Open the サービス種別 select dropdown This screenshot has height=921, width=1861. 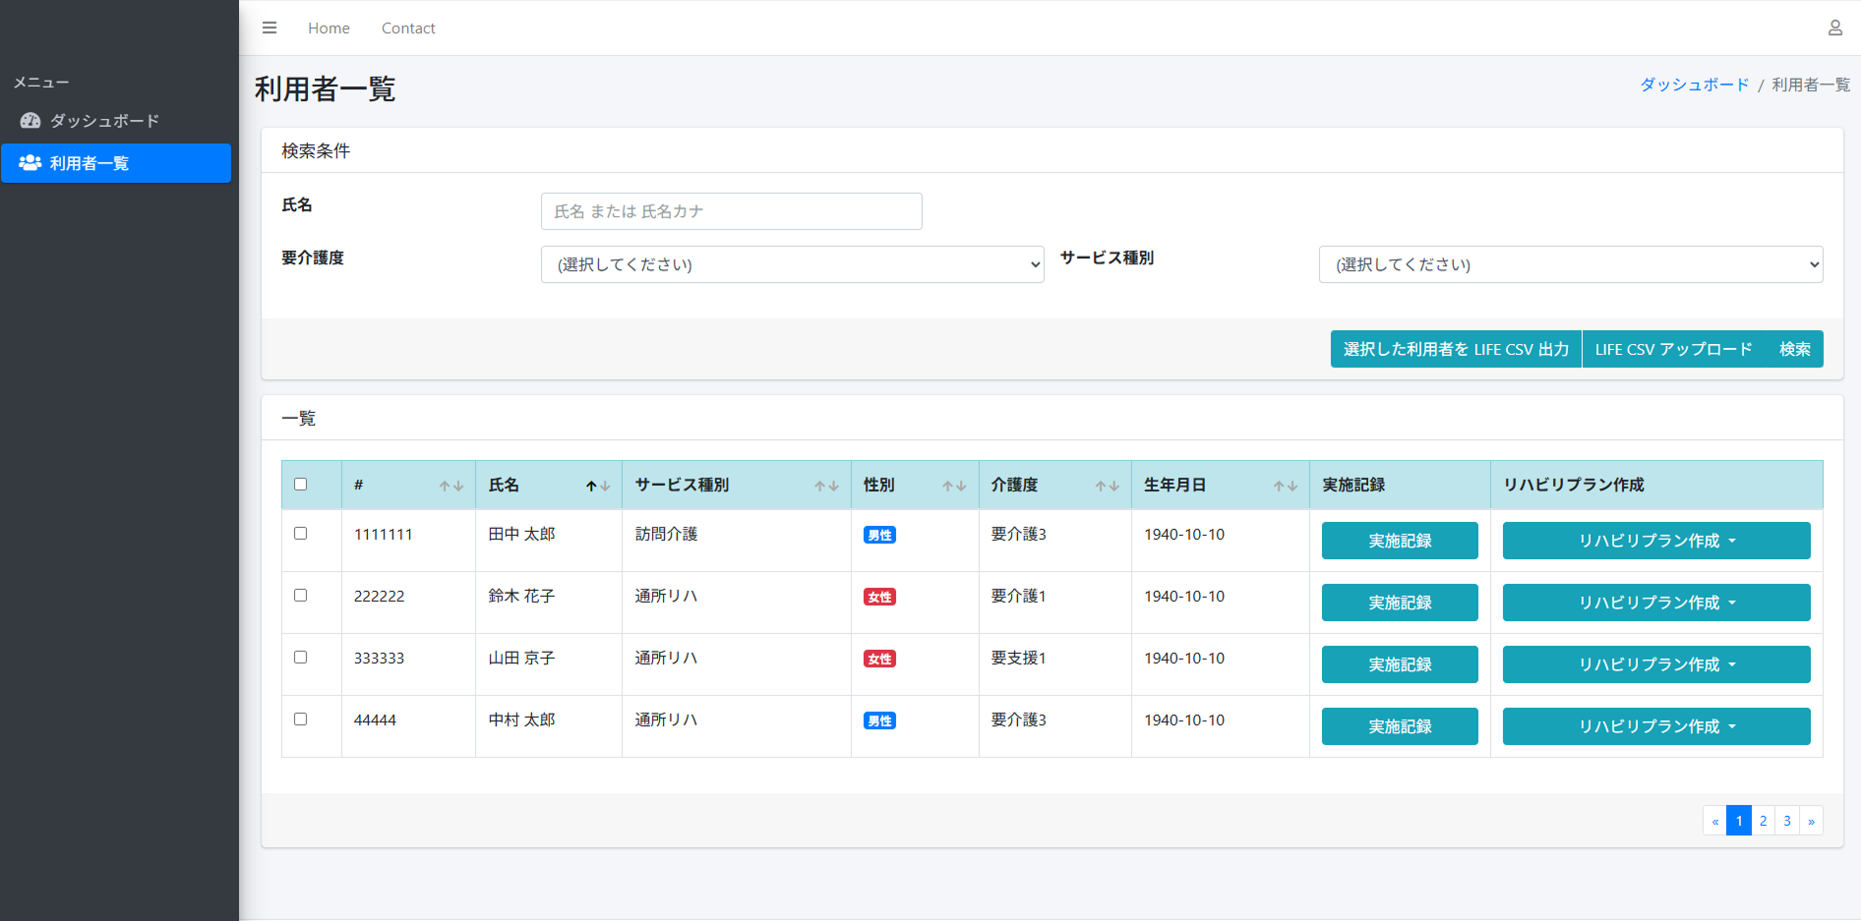tap(1570, 264)
